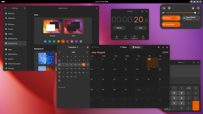Open the Settings hamburger menu
This screenshot has height=114, width=203.
click(x=25, y=8)
